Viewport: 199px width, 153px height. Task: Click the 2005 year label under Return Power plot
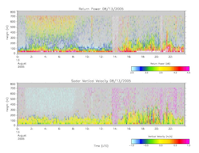tap(21, 67)
